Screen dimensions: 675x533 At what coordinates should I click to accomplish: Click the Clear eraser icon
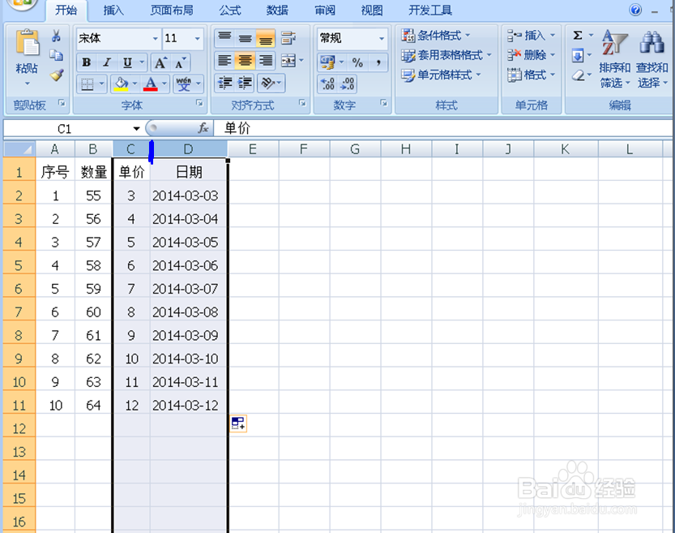pos(579,75)
